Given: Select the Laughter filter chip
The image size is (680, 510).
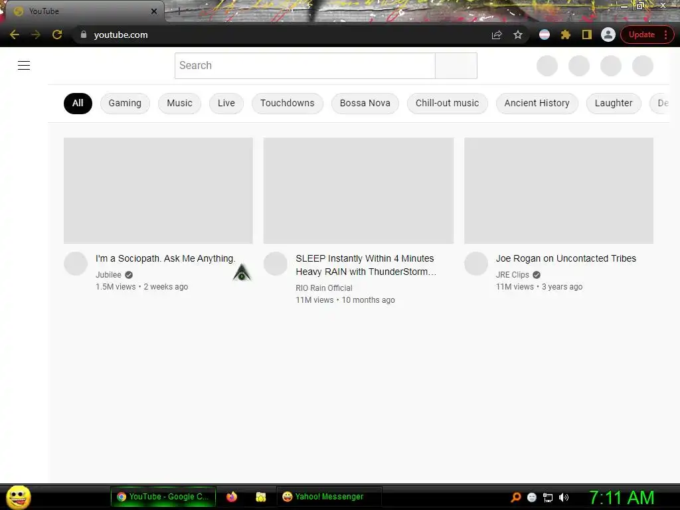Looking at the screenshot, I should coord(614,103).
